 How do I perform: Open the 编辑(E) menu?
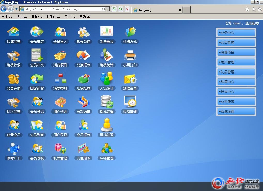(22, 17)
